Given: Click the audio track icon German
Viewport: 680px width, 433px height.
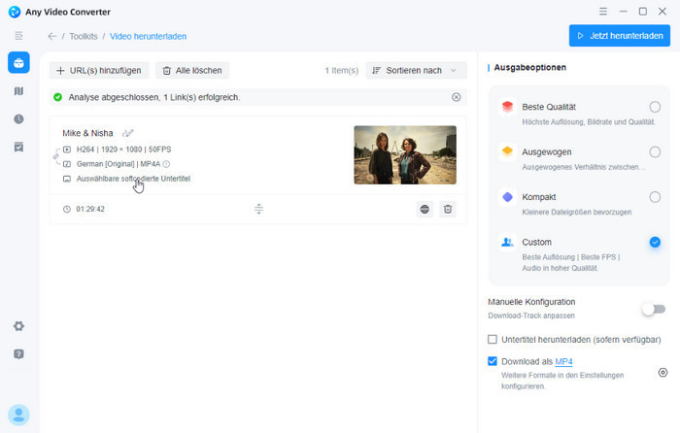Looking at the screenshot, I should tap(67, 164).
